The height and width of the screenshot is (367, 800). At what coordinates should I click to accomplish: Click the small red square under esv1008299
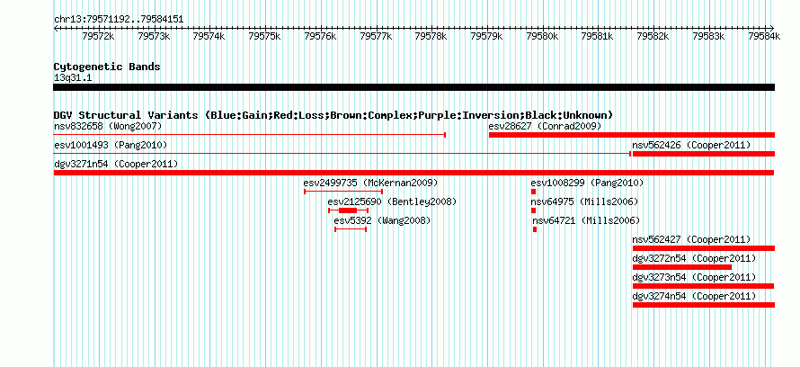point(533,192)
